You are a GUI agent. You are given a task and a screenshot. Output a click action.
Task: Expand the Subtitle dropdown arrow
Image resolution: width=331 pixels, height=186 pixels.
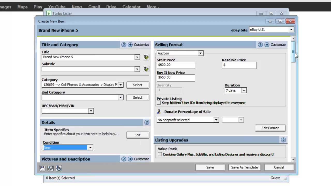tap(137, 69)
